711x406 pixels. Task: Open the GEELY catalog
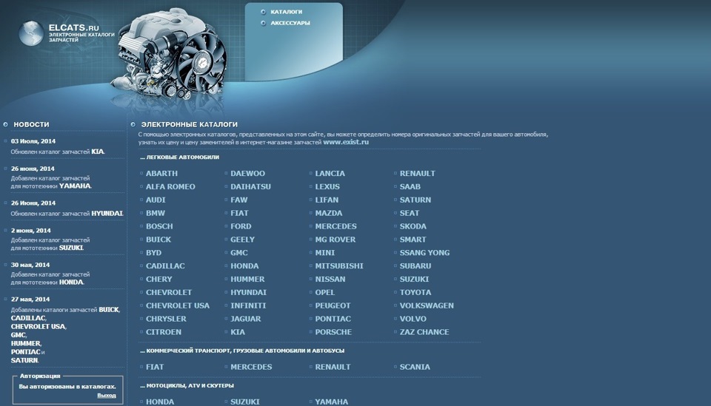click(242, 239)
